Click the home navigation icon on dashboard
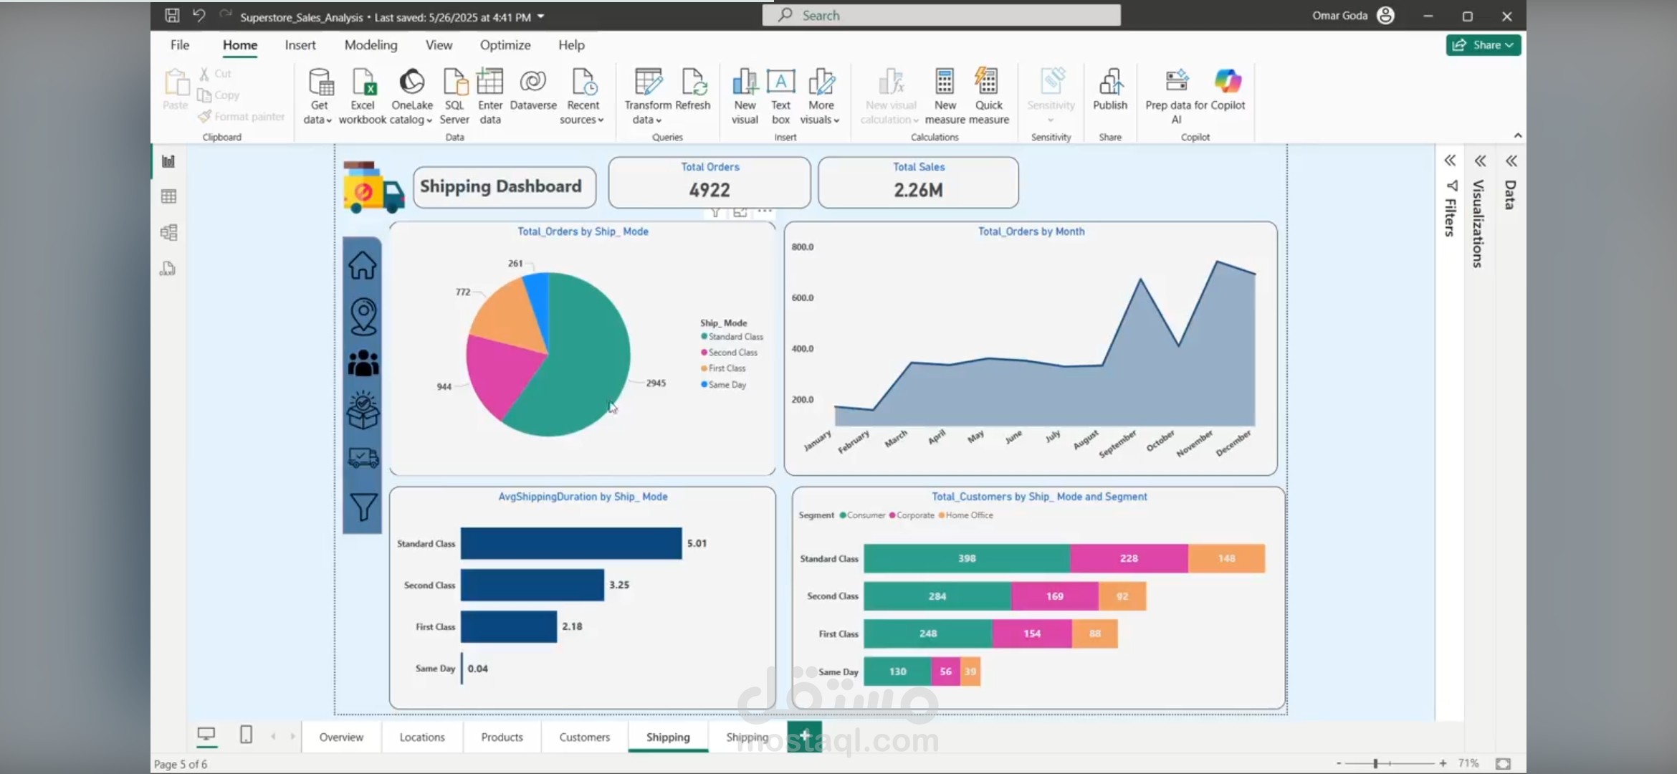 363,265
